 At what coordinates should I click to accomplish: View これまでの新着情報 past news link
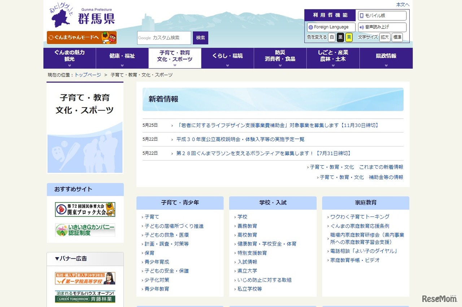(x=357, y=167)
